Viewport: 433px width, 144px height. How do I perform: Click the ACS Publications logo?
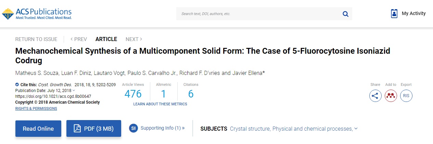(37, 14)
